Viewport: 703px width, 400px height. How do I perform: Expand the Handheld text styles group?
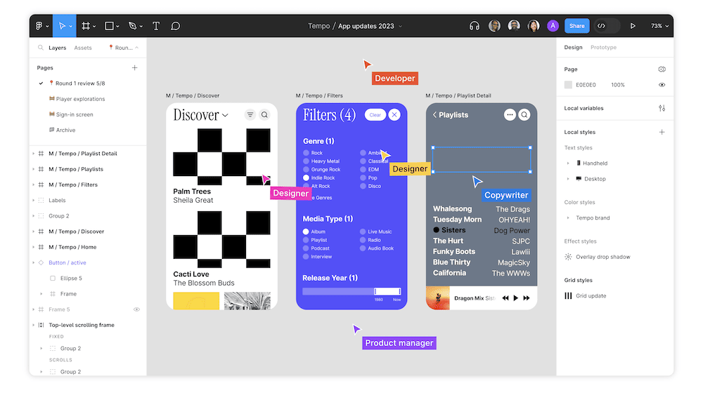coord(568,164)
